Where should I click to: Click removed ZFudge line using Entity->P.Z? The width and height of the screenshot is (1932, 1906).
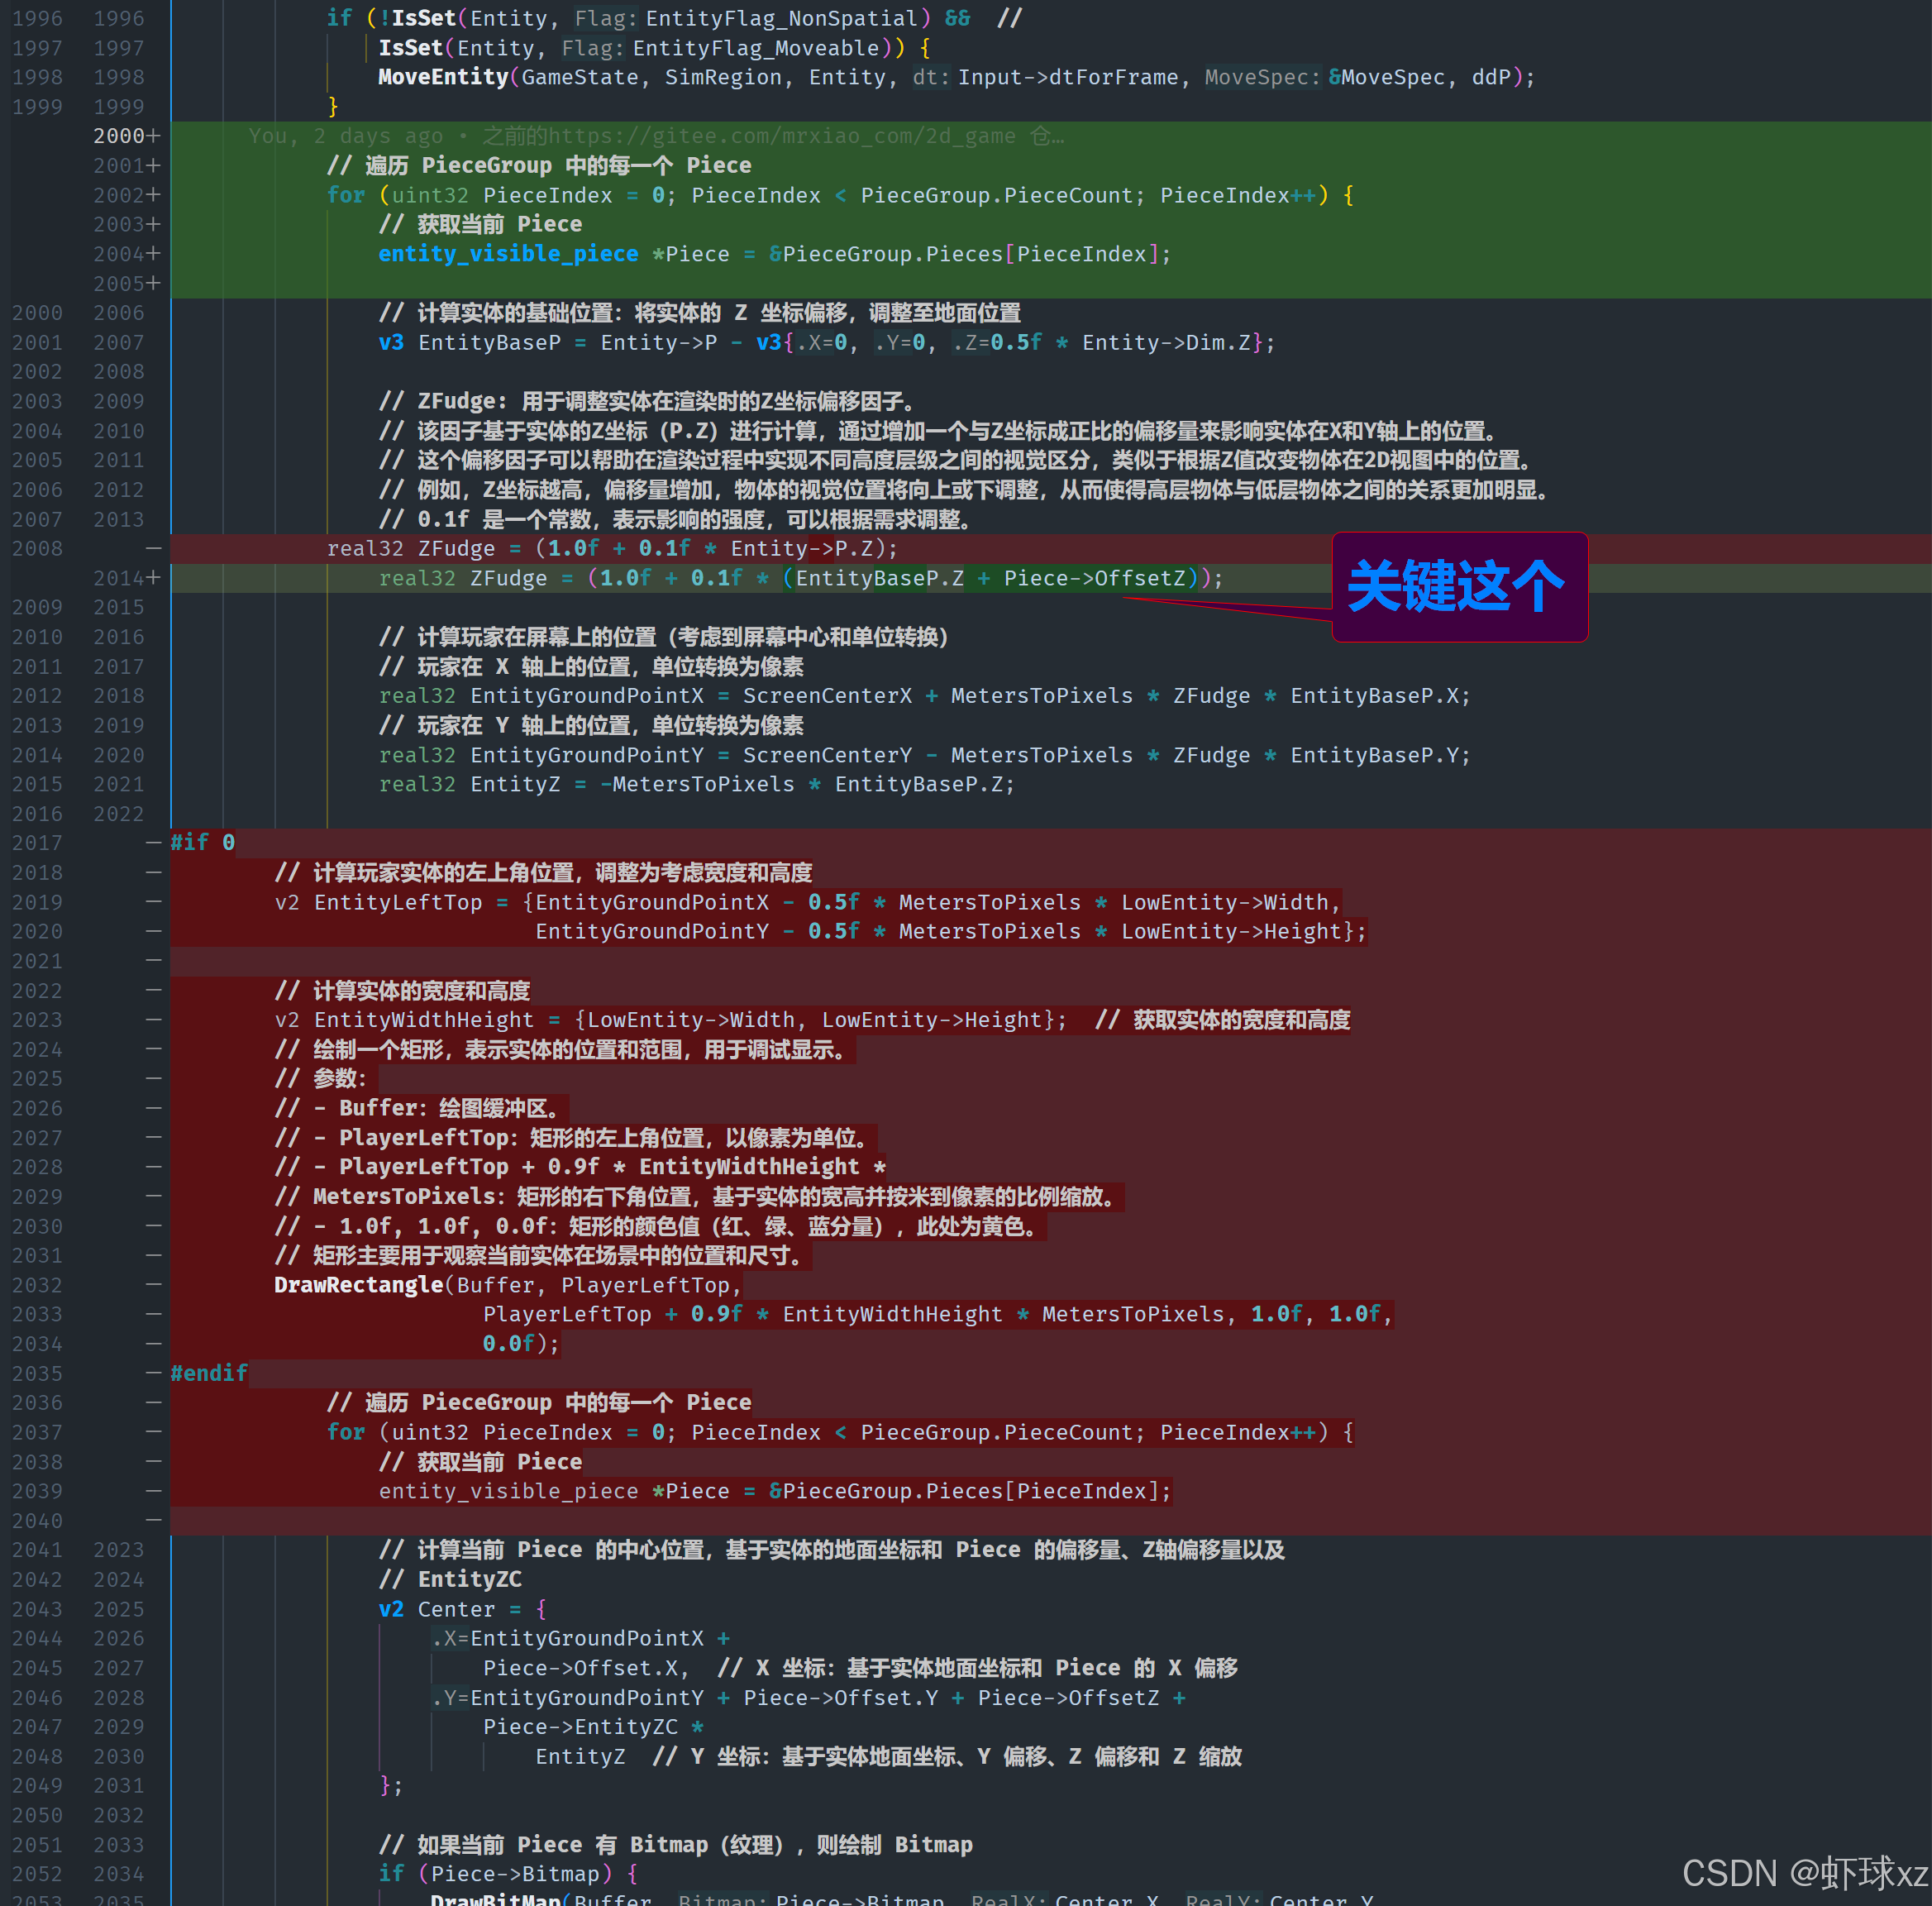pyautogui.click(x=612, y=548)
